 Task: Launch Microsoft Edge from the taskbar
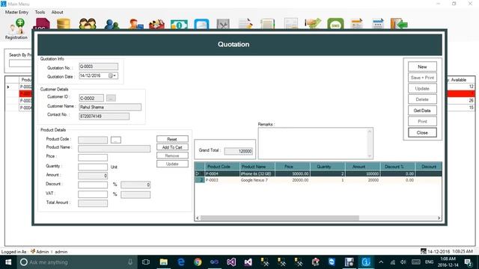click(x=181, y=262)
